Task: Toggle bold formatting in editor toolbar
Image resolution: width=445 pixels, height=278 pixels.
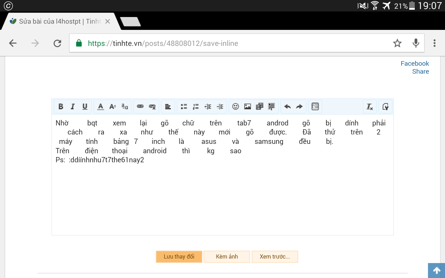Action: click(61, 107)
